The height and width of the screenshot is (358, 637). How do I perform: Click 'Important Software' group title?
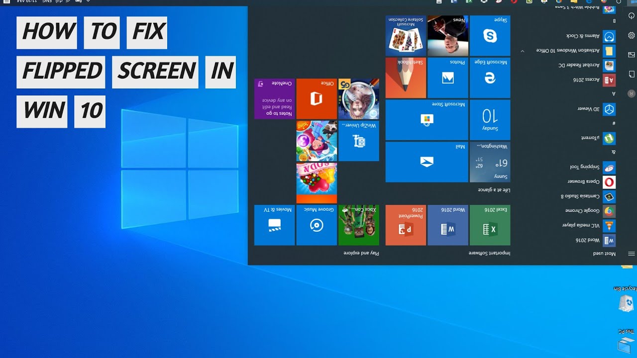tap(489, 253)
